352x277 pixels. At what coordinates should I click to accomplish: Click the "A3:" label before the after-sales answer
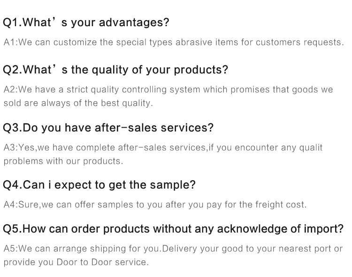10,147
